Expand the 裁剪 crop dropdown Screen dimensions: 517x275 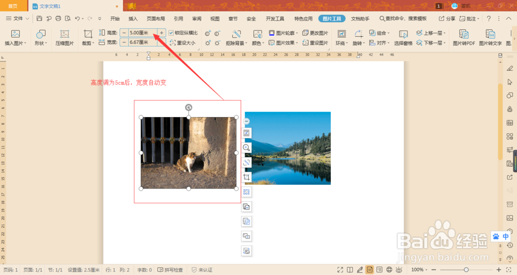pyautogui.click(x=93, y=43)
